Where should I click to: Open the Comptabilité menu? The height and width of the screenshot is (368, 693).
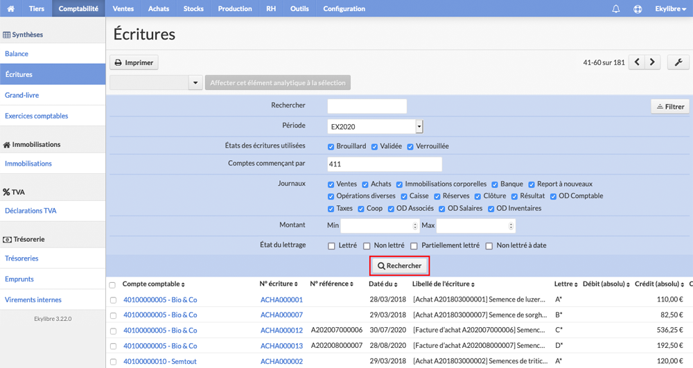click(78, 8)
